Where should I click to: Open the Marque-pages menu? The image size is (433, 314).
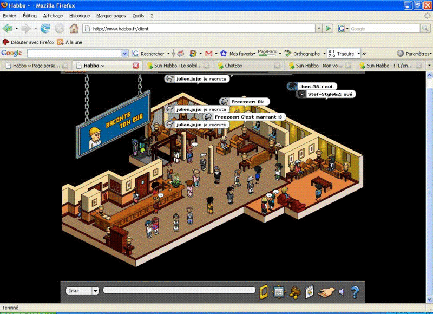point(111,16)
